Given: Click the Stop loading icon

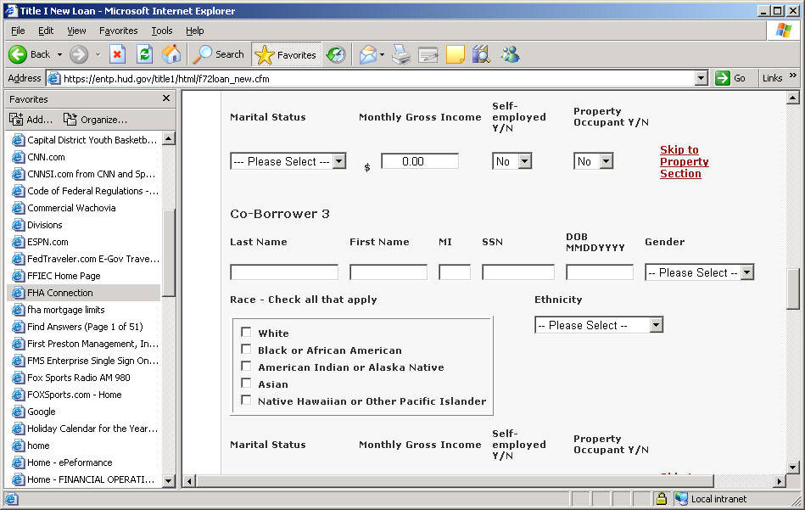Looking at the screenshot, I should pyautogui.click(x=118, y=54).
